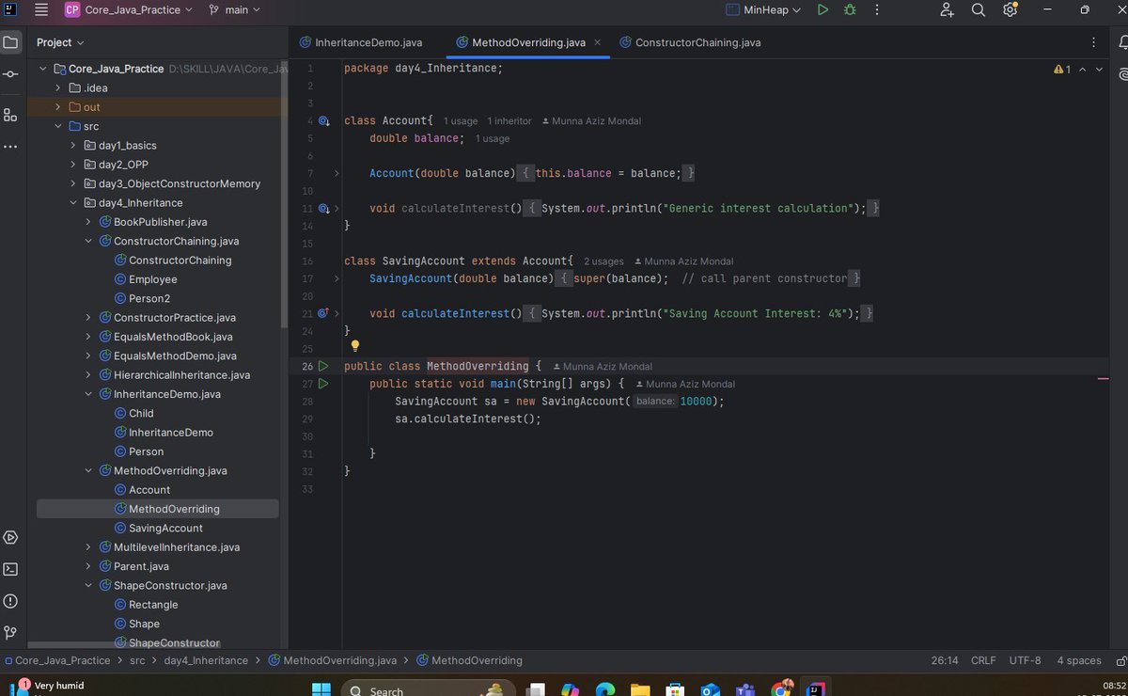Switch to InheritanceDemo.java tab
This screenshot has width=1128, height=696.
360,42
